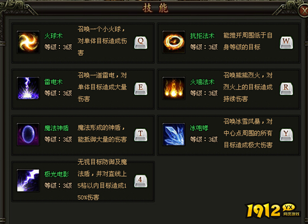Screen dimensions: 308x224
Task: Select the 冰咆哮 ice crystal skill icon
Action: [x=174, y=134]
